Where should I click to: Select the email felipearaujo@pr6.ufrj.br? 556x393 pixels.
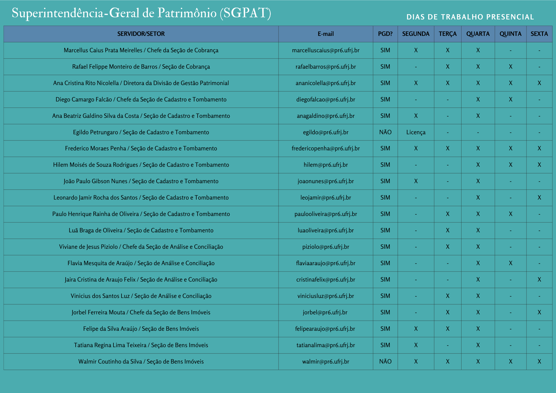coord(325,329)
